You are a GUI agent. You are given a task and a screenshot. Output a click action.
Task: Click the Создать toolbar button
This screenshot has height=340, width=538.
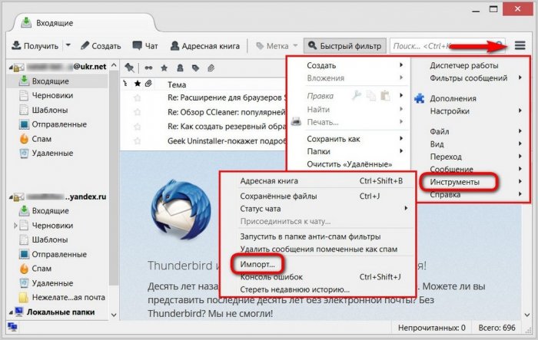[101, 45]
